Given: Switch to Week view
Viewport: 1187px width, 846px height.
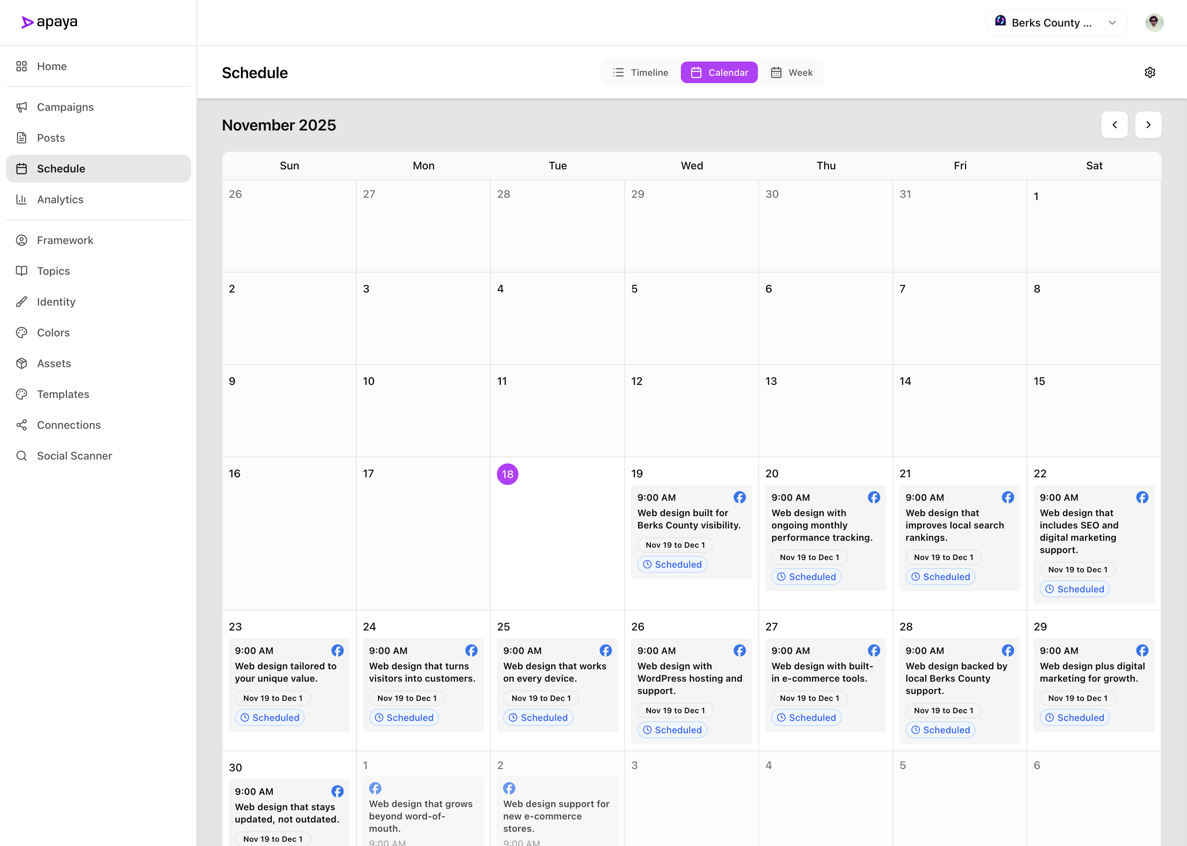Looking at the screenshot, I should coord(792,72).
